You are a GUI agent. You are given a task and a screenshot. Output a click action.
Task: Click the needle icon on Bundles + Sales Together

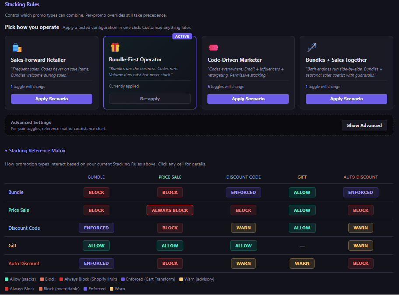point(311,47)
